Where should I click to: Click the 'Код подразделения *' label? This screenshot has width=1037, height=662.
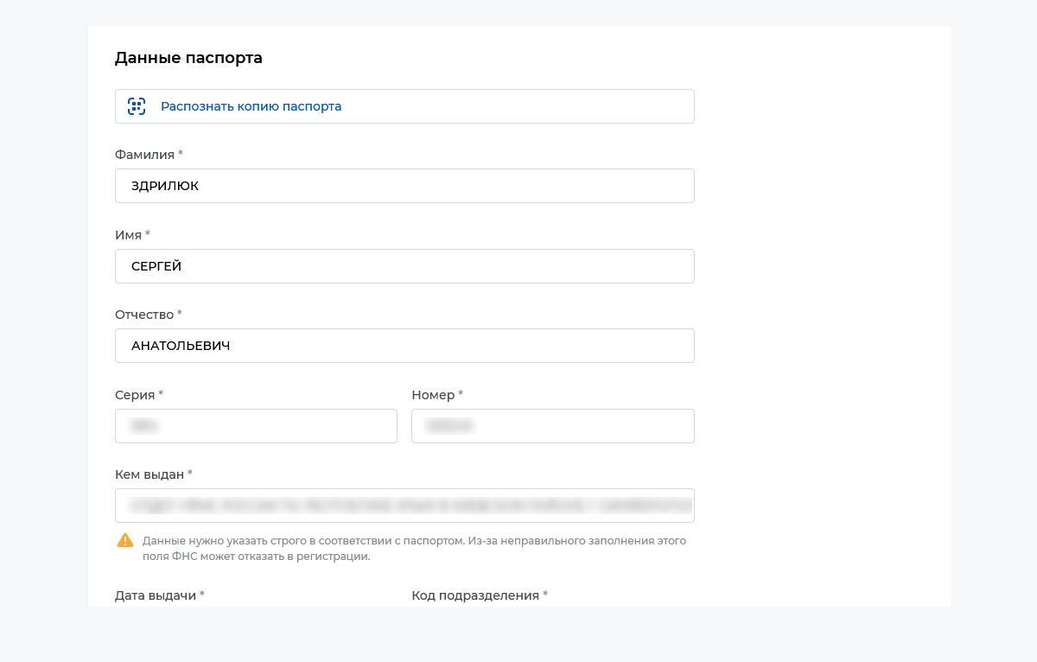pos(475,595)
